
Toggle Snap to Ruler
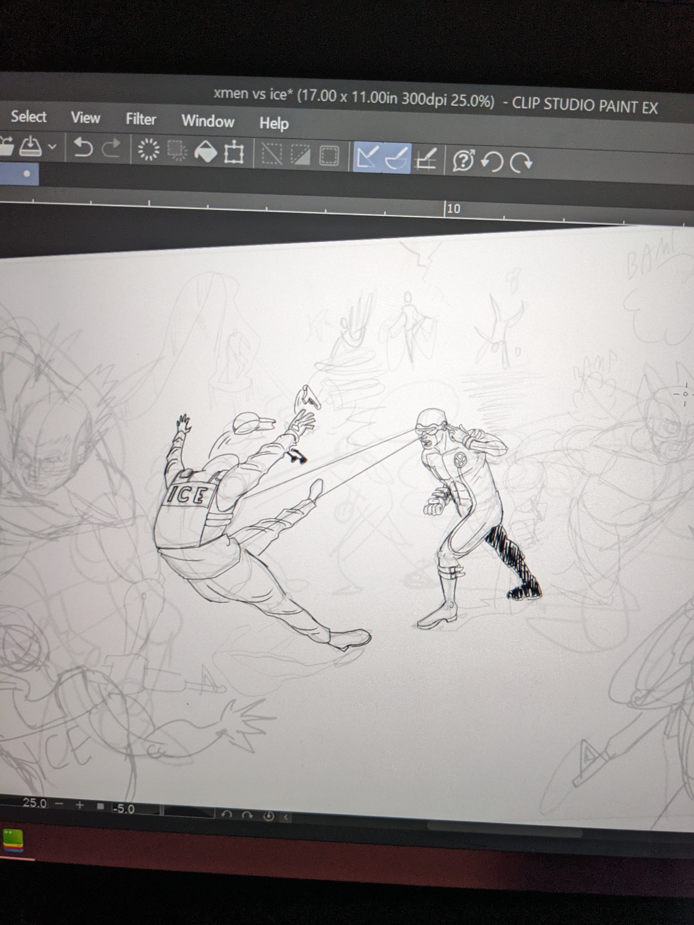coord(367,157)
